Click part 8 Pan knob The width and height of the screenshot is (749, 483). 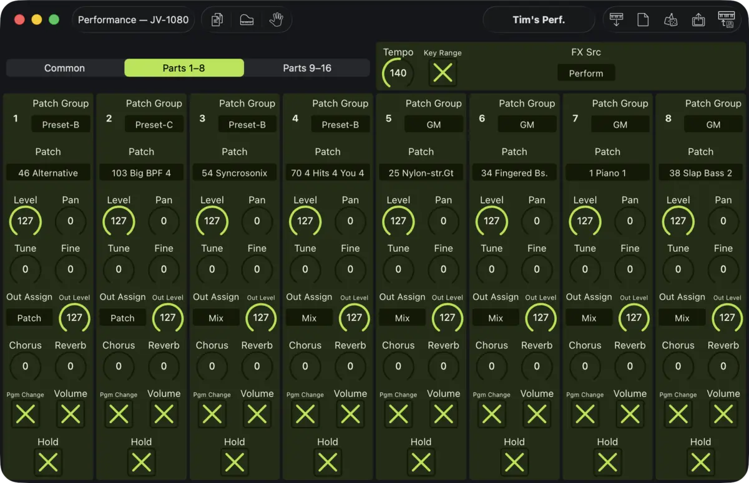[723, 221]
